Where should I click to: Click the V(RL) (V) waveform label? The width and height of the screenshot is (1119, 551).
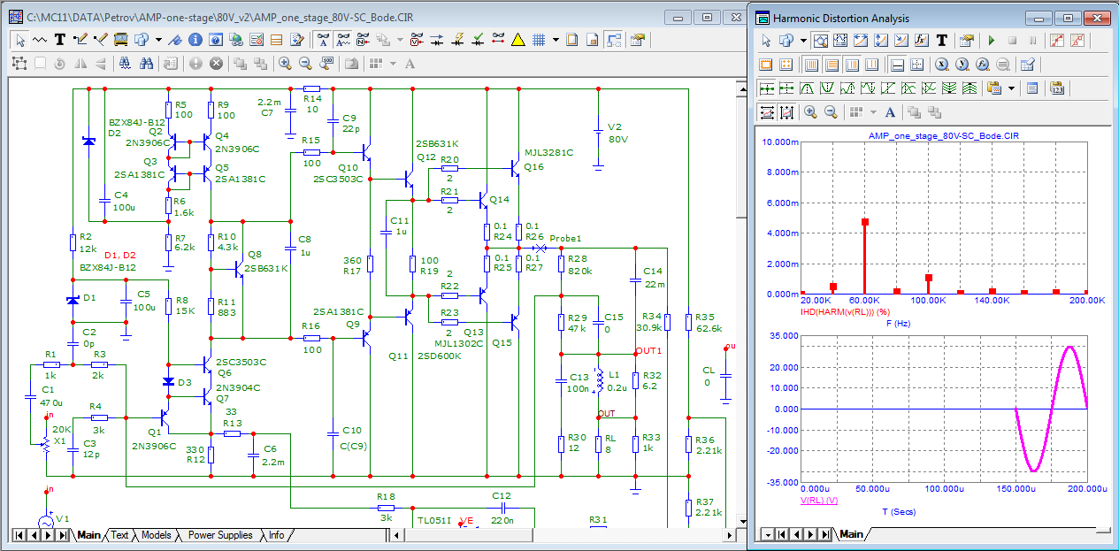click(818, 501)
